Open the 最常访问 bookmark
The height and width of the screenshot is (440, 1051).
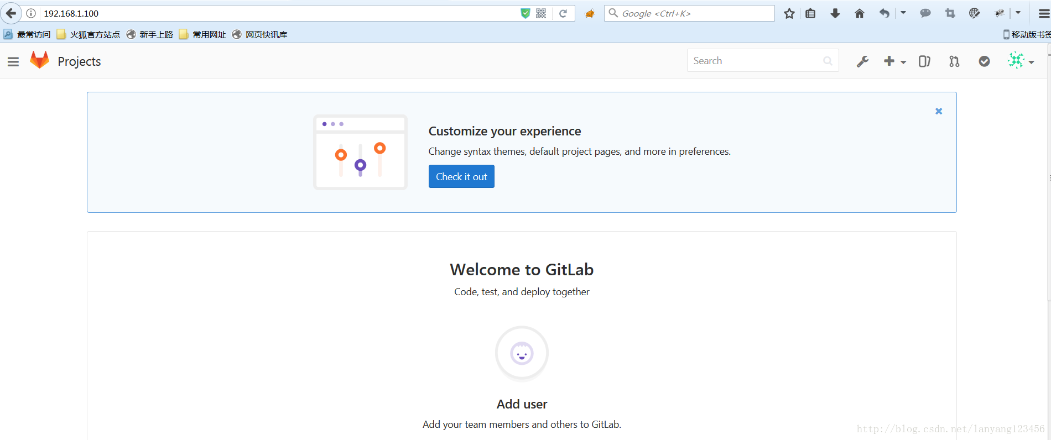[27, 34]
